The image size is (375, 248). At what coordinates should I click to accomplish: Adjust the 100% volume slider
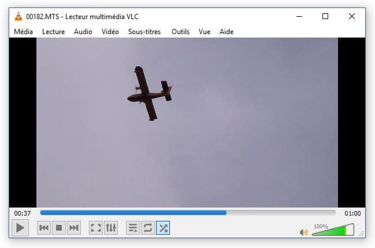(x=333, y=230)
